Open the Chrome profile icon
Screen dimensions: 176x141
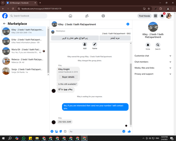click(x=168, y=9)
